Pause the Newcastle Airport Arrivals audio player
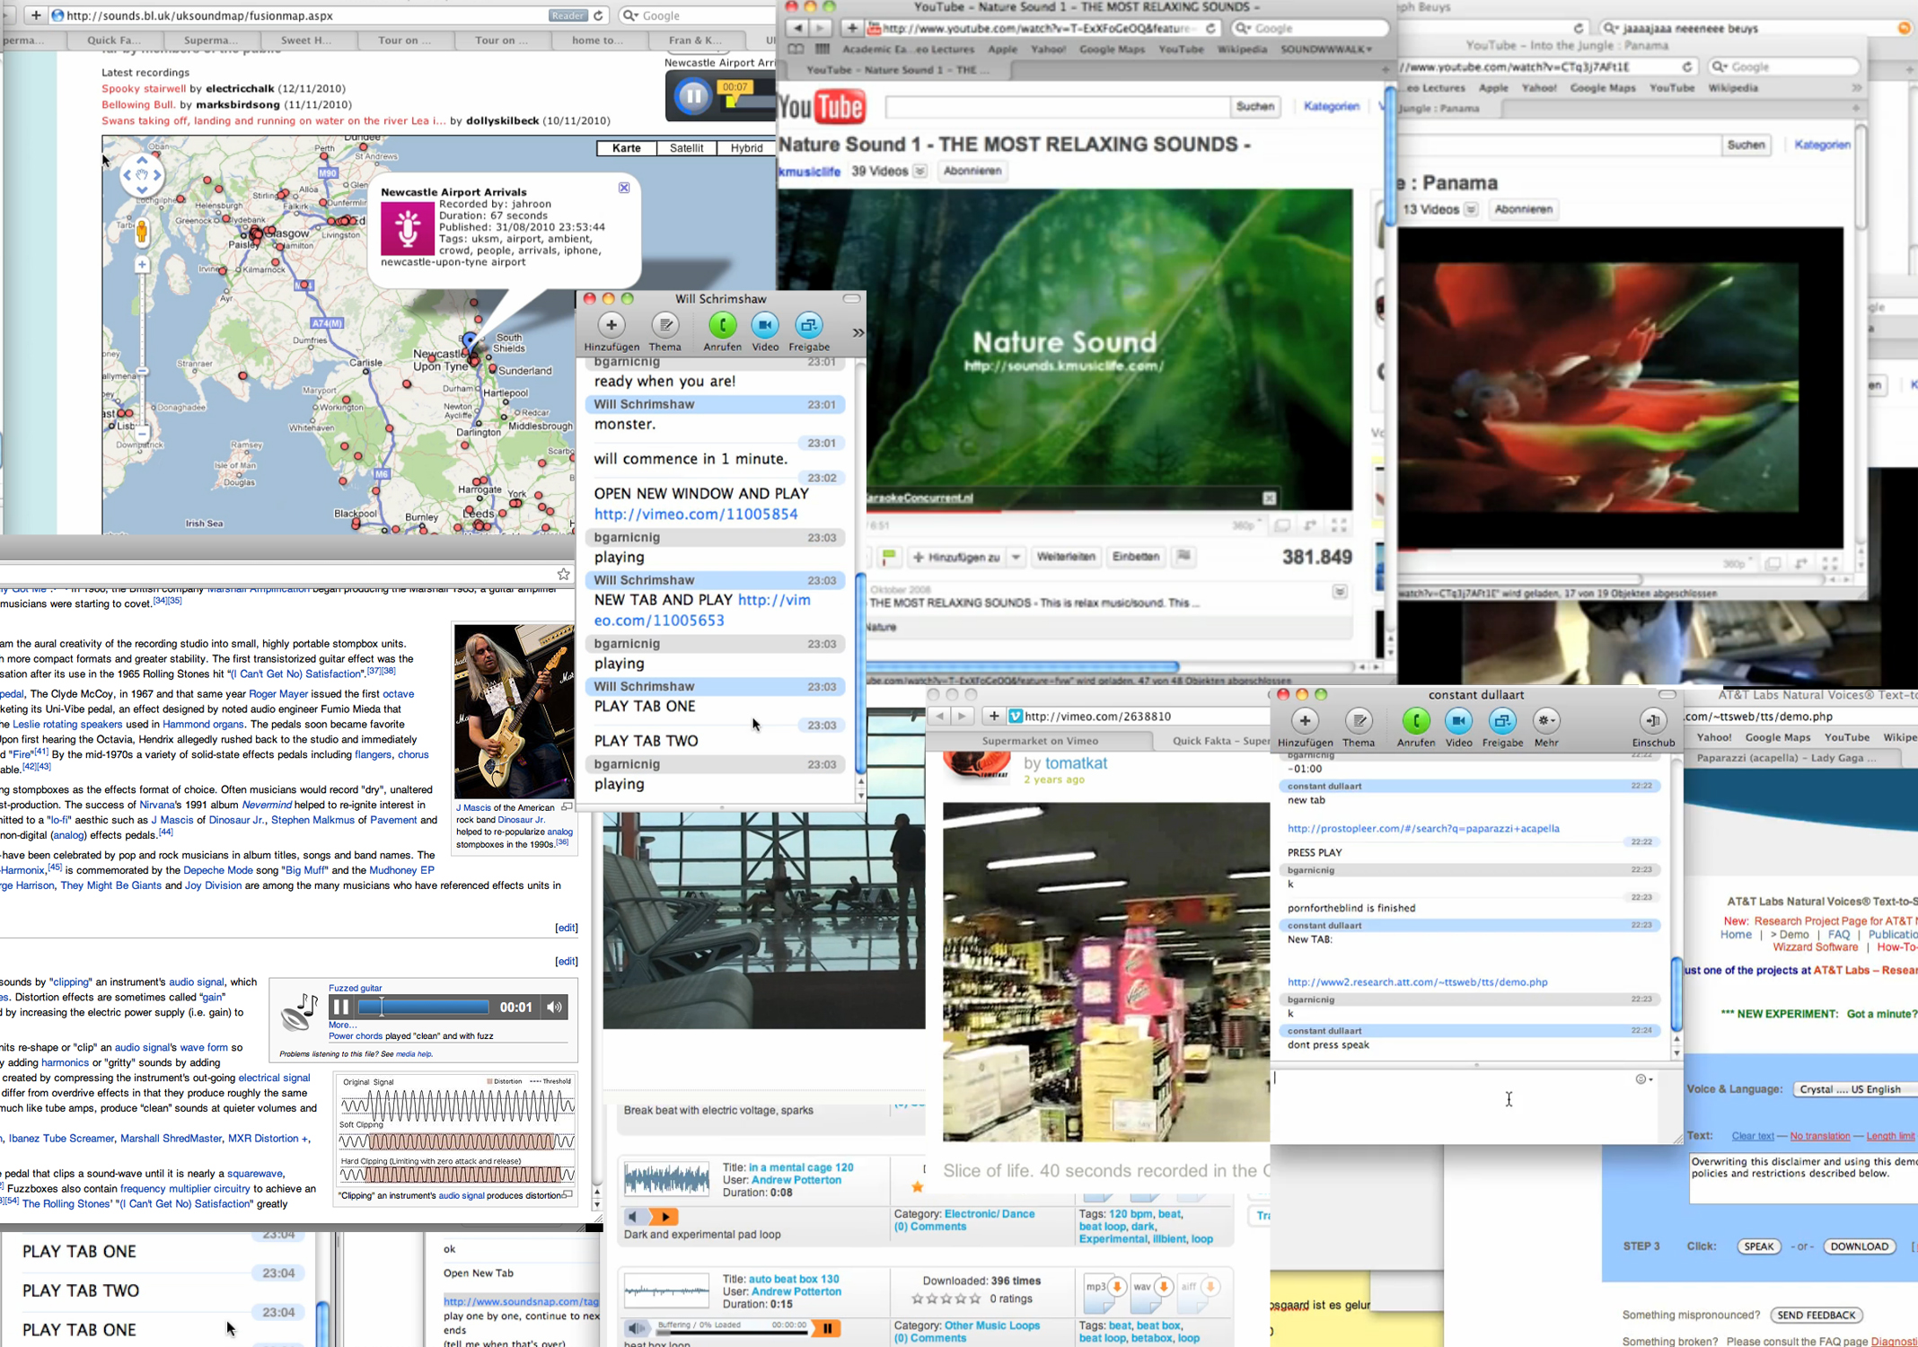Screen dimensions: 1918x1347 [693, 95]
